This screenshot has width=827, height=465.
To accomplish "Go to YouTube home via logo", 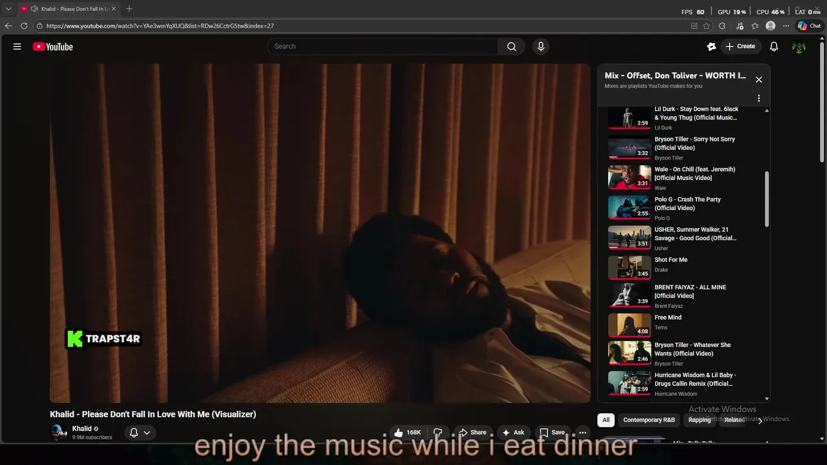I will (x=53, y=46).
